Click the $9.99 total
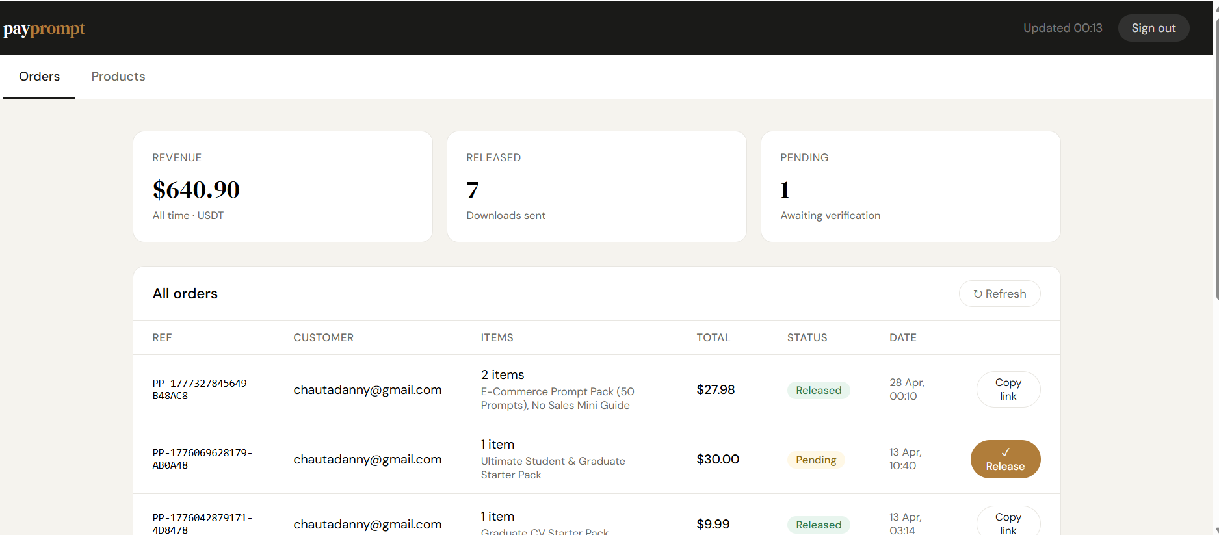This screenshot has height=535, width=1219. [x=713, y=524]
